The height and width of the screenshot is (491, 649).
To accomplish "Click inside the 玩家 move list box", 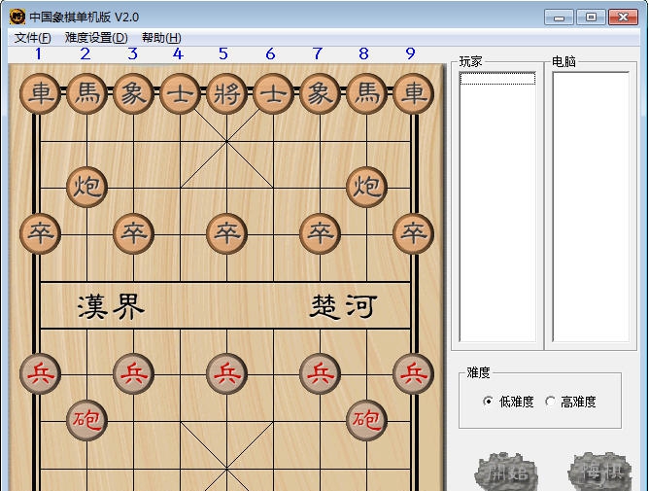I will pyautogui.click(x=498, y=207).
